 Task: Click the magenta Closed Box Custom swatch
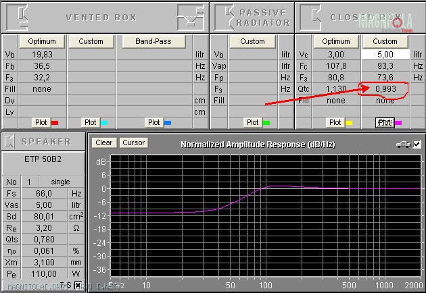click(398, 123)
